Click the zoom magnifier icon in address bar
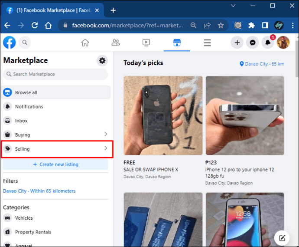The image size is (299, 247). 193,25
